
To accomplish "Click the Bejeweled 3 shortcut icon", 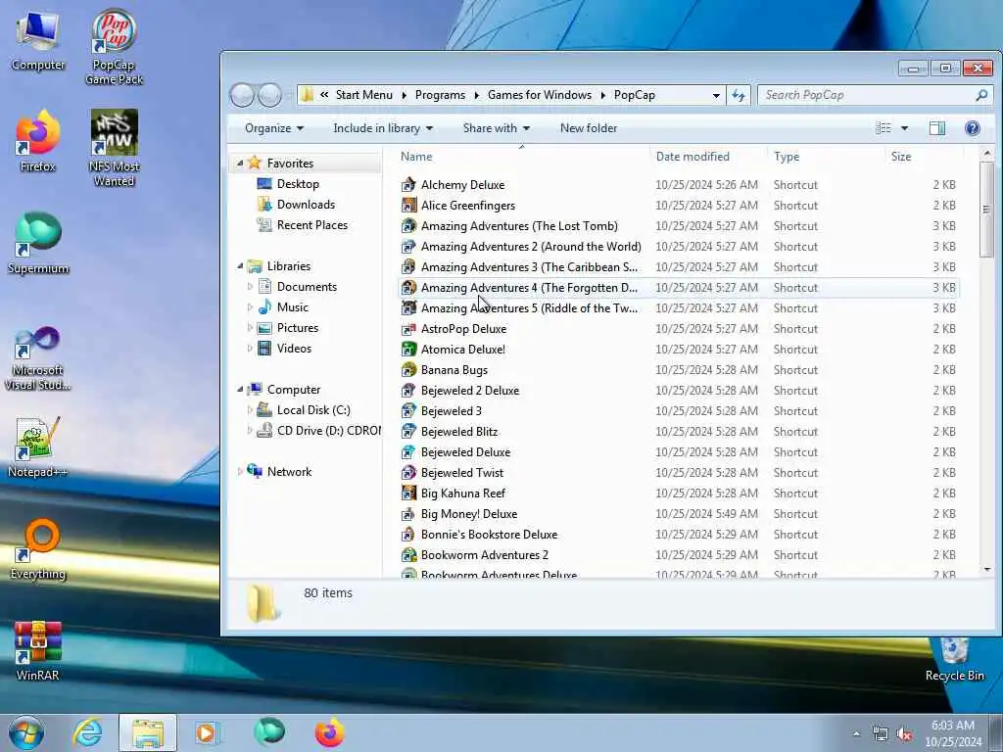I will click(x=408, y=410).
